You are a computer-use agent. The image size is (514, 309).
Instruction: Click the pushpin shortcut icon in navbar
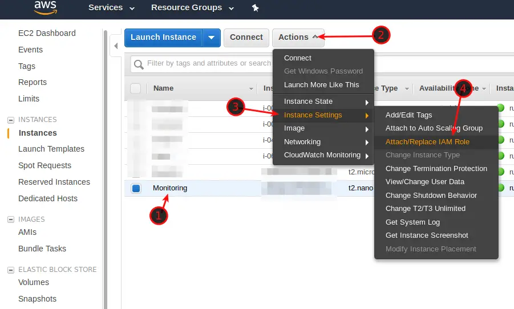[x=255, y=8]
